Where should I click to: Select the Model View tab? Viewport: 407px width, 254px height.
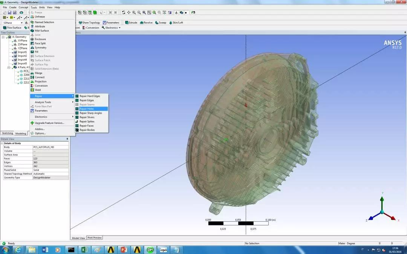pyautogui.click(x=78, y=238)
